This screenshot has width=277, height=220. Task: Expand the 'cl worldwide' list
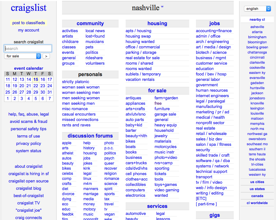pyautogui.click(x=257, y=203)
